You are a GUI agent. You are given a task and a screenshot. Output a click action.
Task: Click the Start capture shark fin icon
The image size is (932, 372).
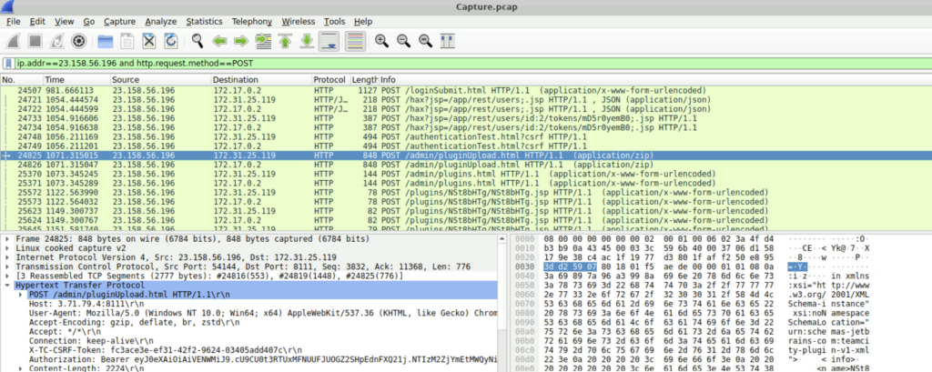(x=12, y=41)
